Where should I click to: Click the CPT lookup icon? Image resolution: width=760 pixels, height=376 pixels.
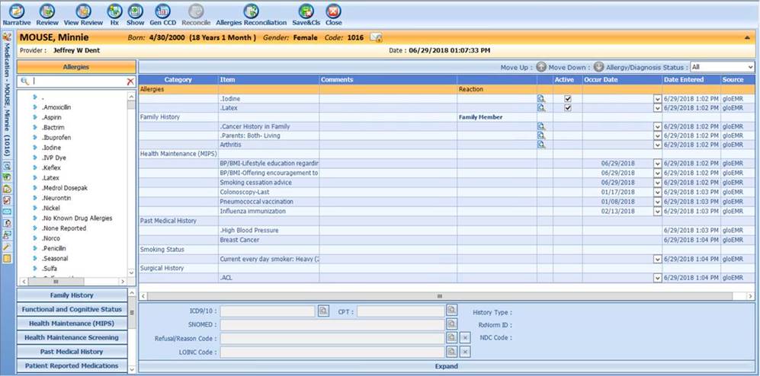click(452, 311)
